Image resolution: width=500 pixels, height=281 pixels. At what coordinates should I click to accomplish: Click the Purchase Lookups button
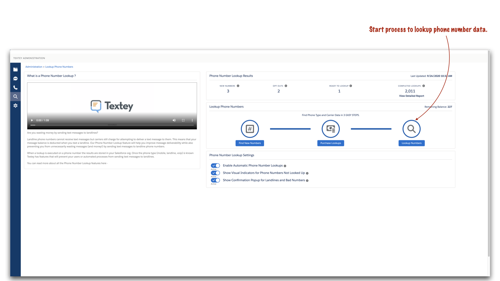pos(331,143)
